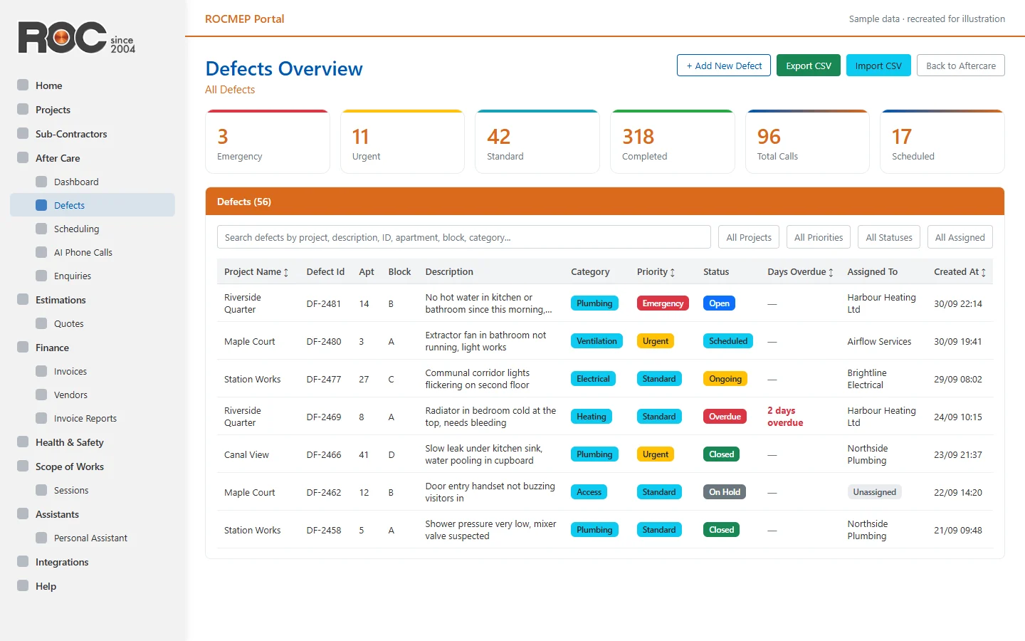1025x641 pixels.
Task: Click the Overdue status badge
Action: tap(725, 417)
